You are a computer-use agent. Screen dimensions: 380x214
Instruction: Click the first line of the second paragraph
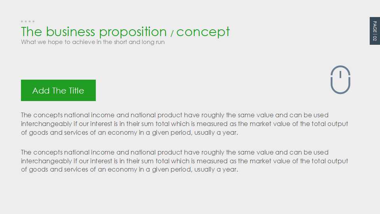pos(175,153)
